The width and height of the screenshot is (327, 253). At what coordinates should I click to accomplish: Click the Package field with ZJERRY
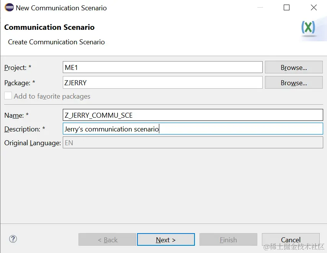(x=163, y=83)
